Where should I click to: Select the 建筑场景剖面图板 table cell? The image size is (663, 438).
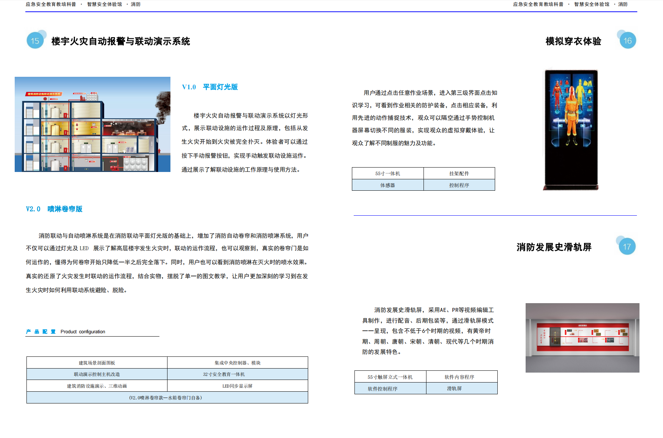[x=97, y=363]
